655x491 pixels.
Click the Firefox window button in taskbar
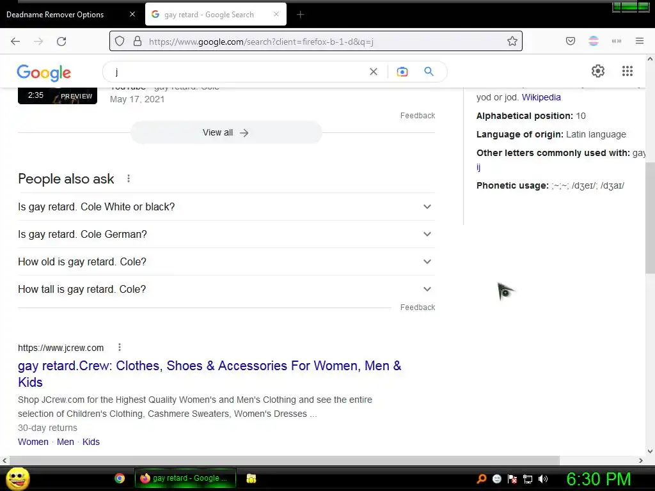pos(185,478)
